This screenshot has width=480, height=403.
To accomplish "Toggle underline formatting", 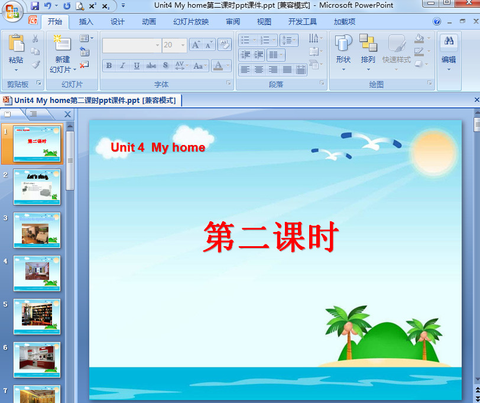I will (x=137, y=66).
